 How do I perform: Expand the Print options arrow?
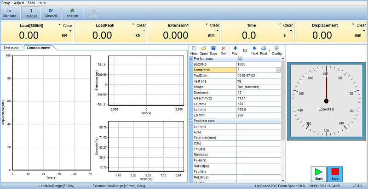269,51
